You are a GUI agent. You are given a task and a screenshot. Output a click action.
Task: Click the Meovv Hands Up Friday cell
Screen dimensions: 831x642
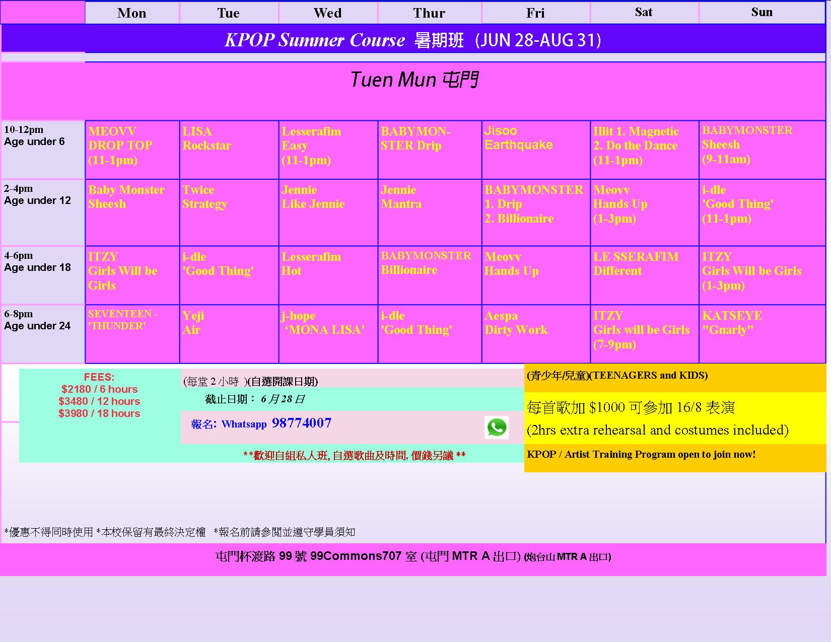pos(536,275)
